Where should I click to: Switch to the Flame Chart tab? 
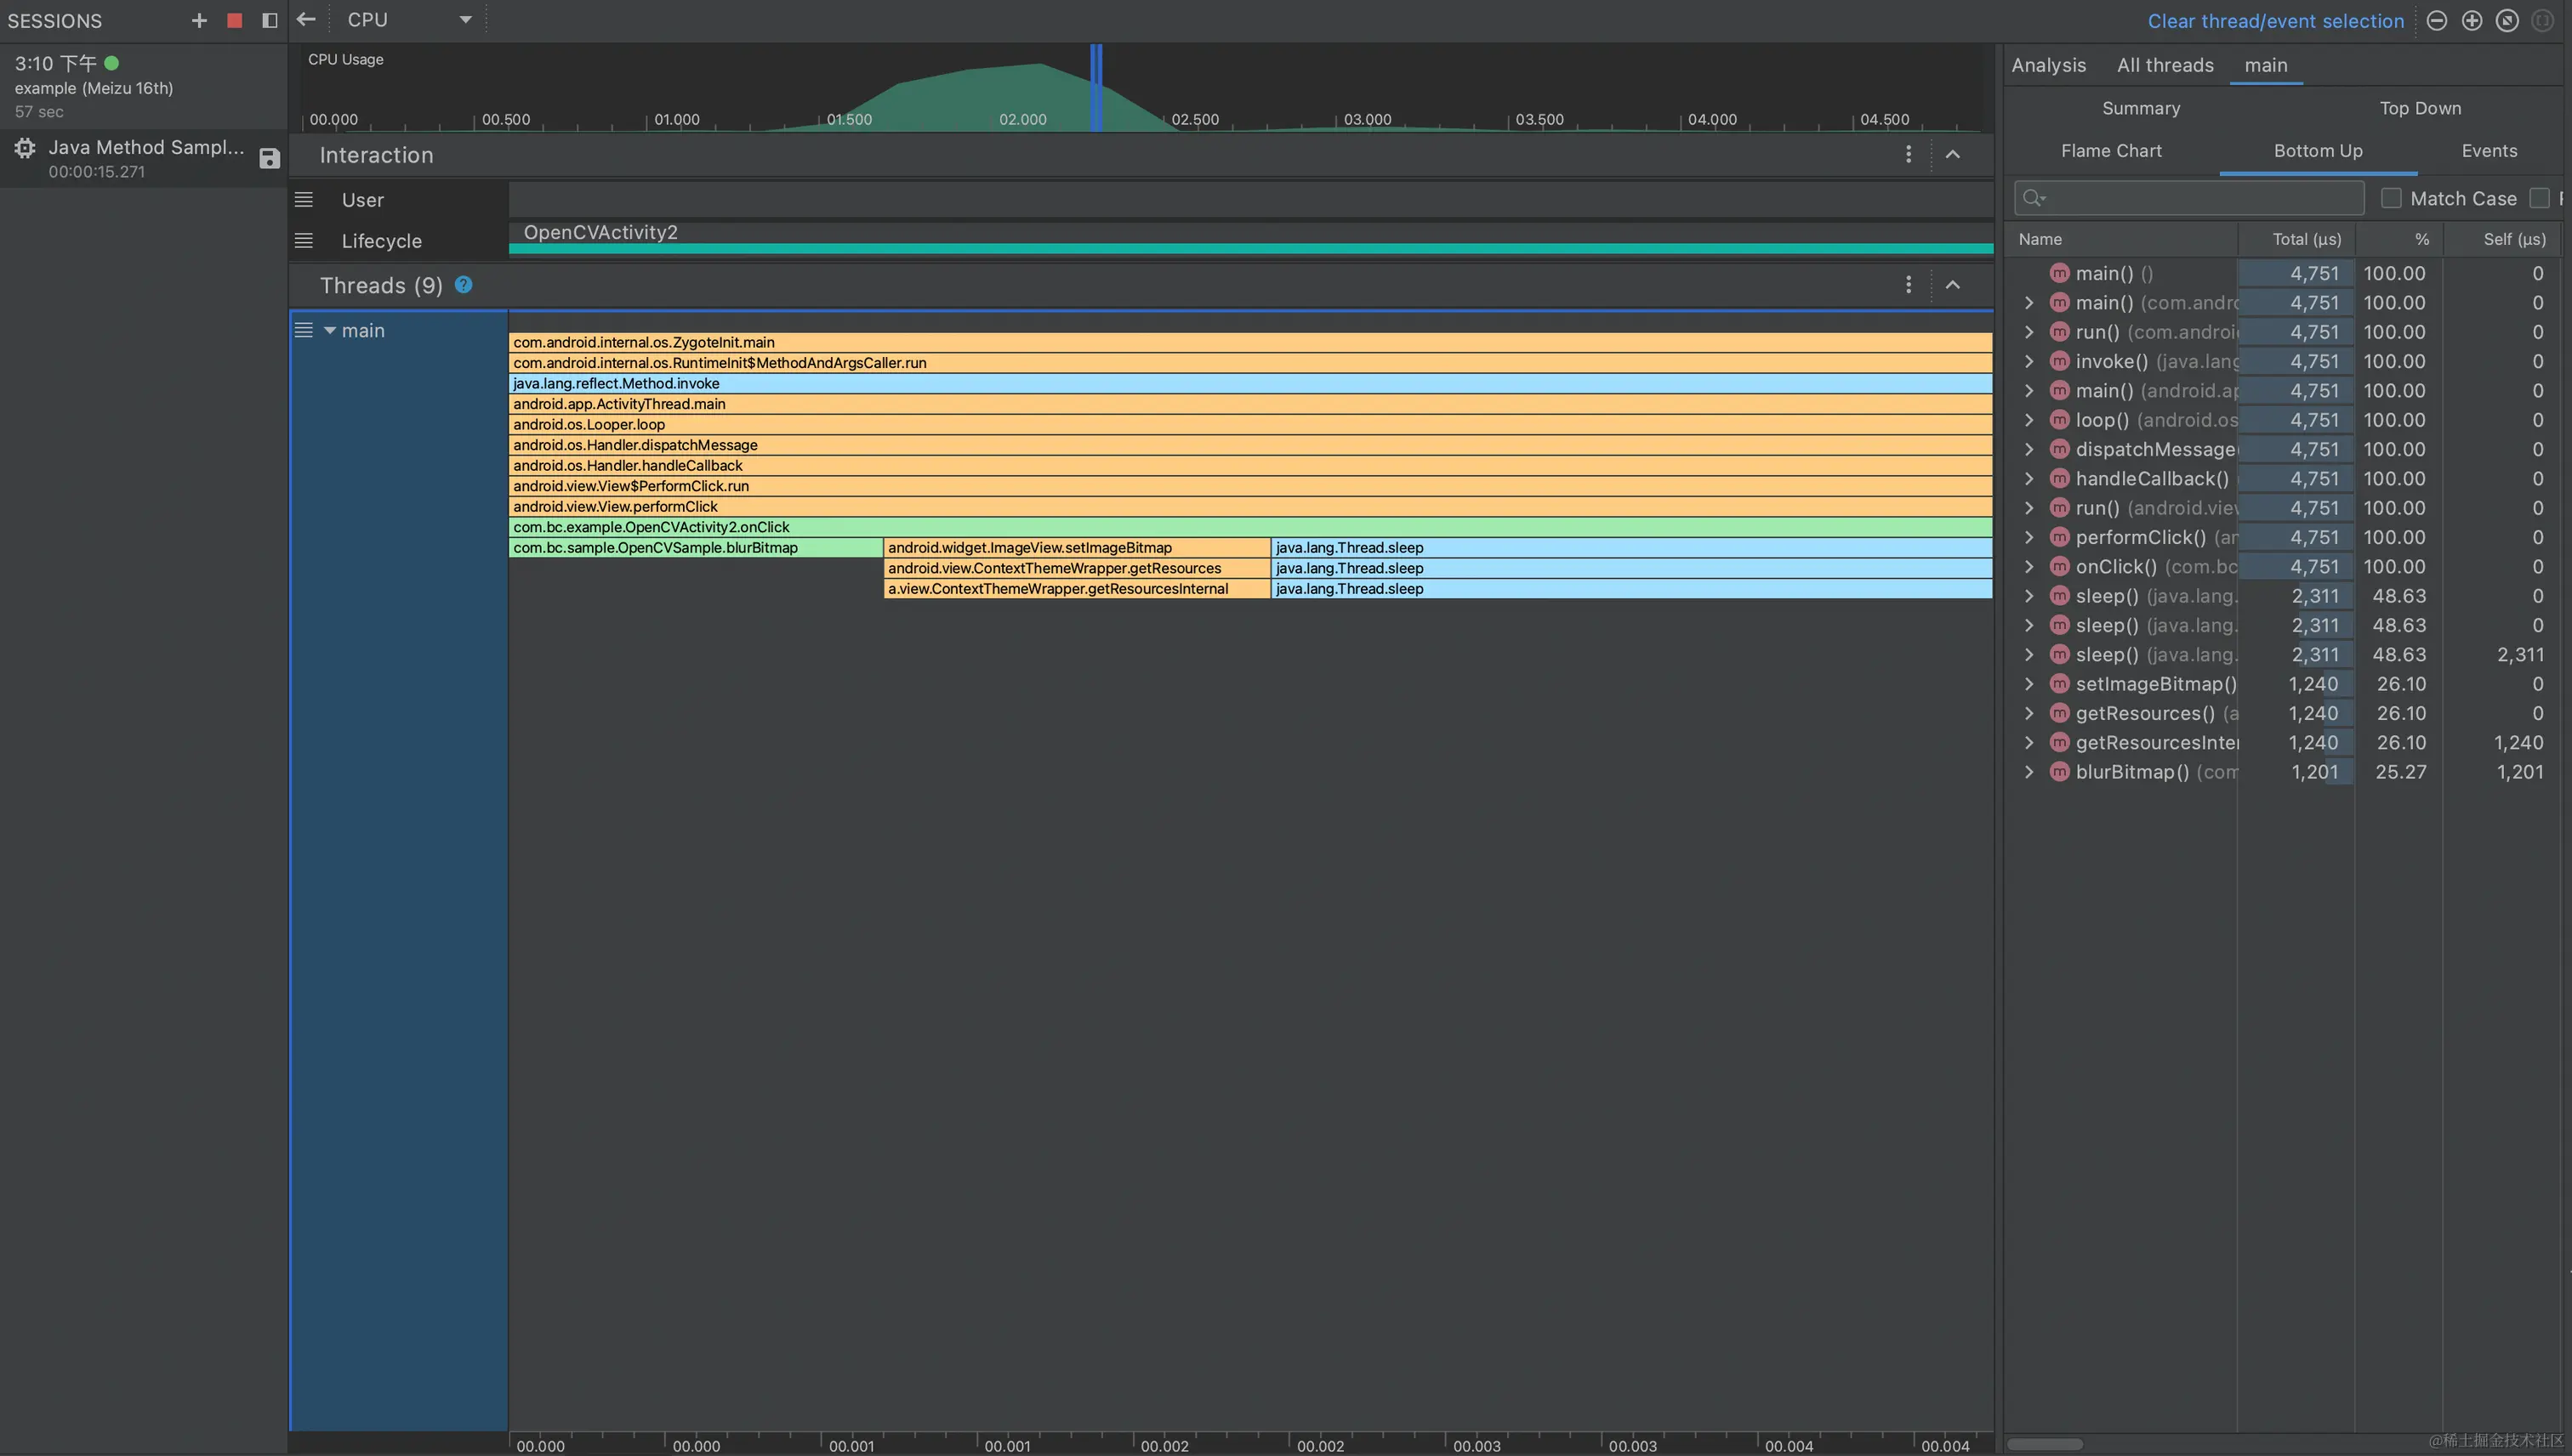pyautogui.click(x=2111, y=151)
